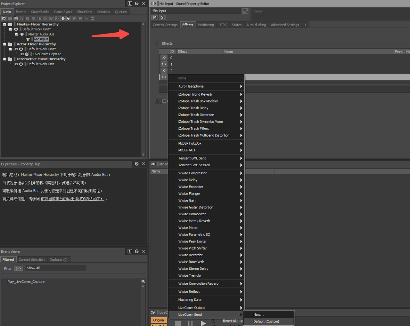Collapse the Master Audio Bus node
Viewport: 410px width, 326px height.
coord(16,34)
